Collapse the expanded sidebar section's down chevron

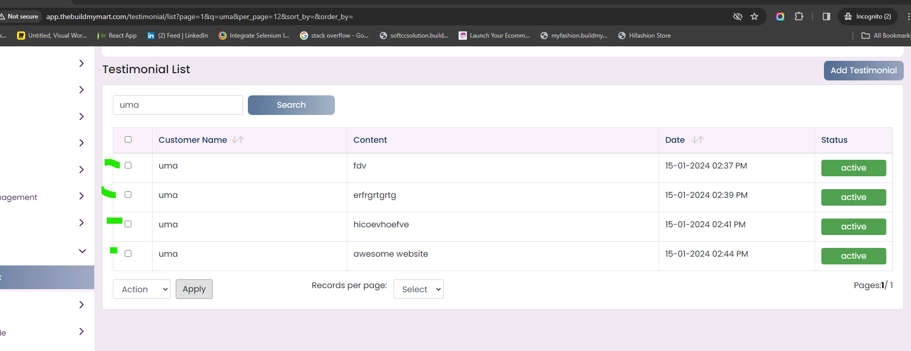point(82,251)
